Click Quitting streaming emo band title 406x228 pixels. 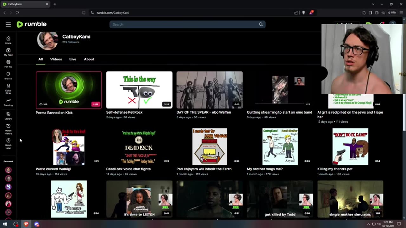279,112
